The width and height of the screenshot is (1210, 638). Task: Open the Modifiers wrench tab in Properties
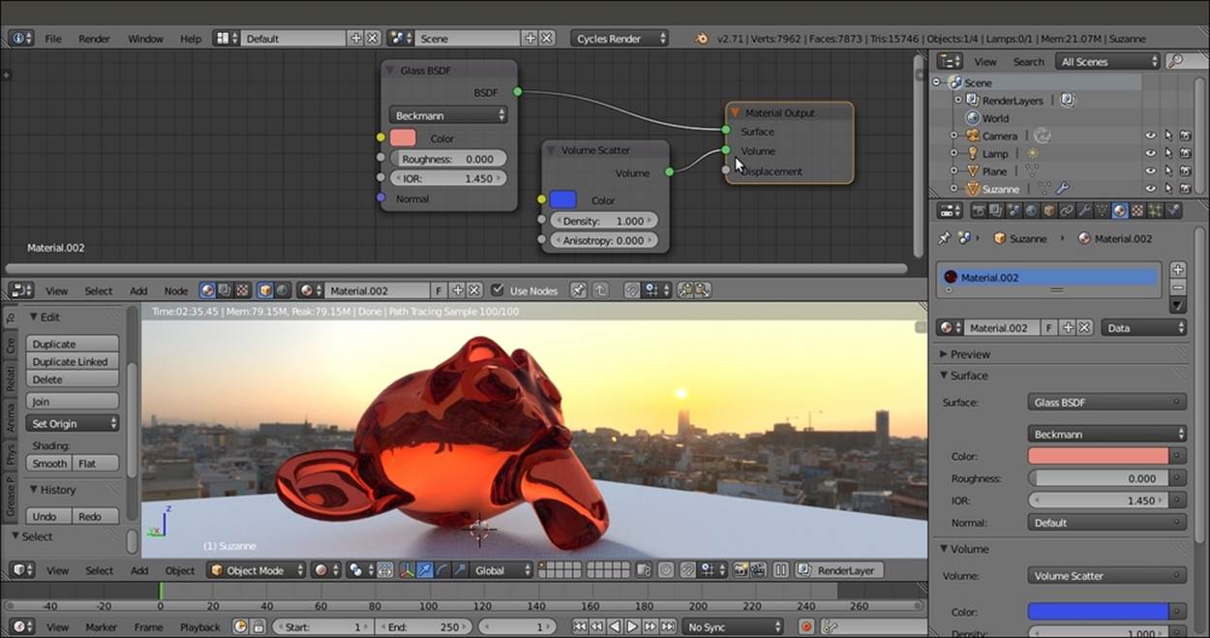pos(1085,210)
